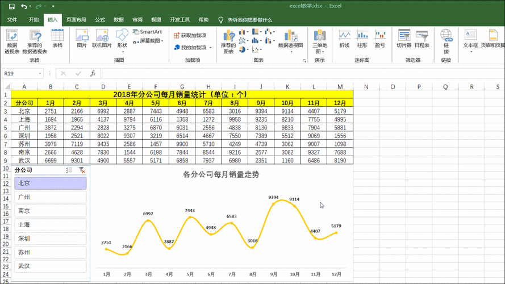Click the formula bar cancel X button

coord(63,73)
